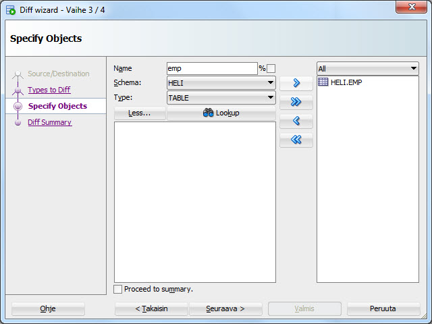Select the Specify Objects step
Viewport: 432px width, 324px height.
(57, 106)
